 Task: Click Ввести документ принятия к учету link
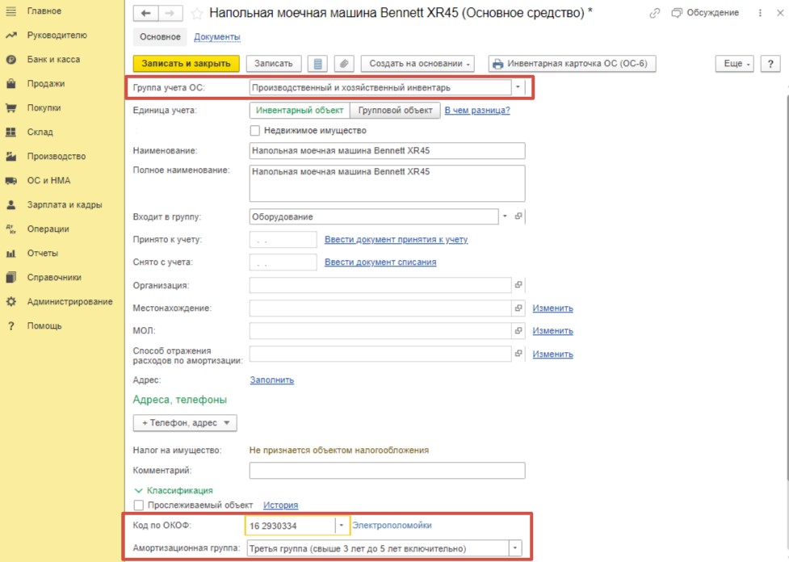(396, 240)
